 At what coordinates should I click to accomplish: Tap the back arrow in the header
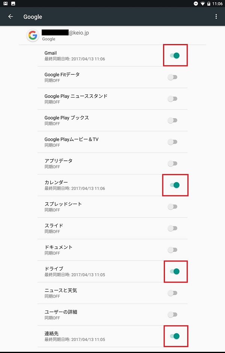click(10, 17)
